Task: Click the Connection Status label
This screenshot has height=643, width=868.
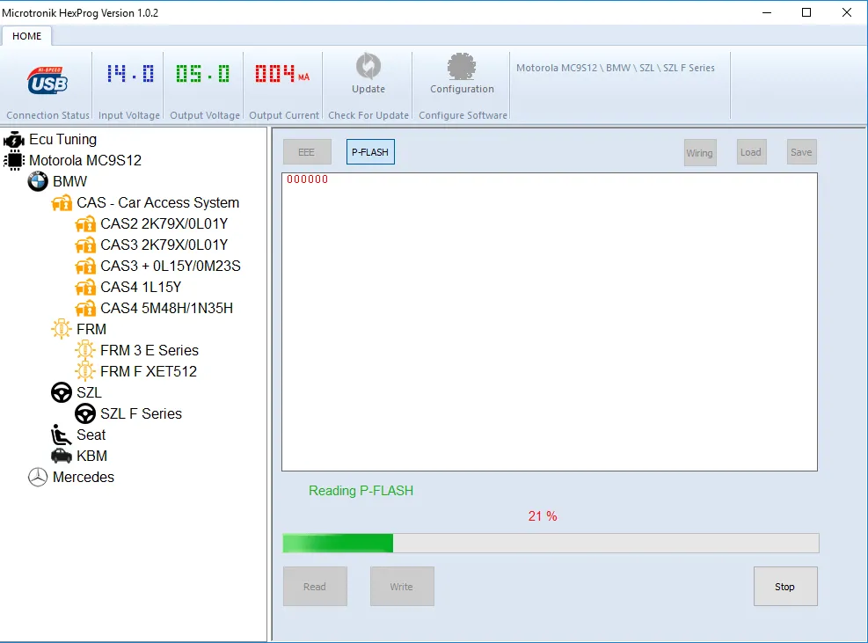Action: point(48,115)
